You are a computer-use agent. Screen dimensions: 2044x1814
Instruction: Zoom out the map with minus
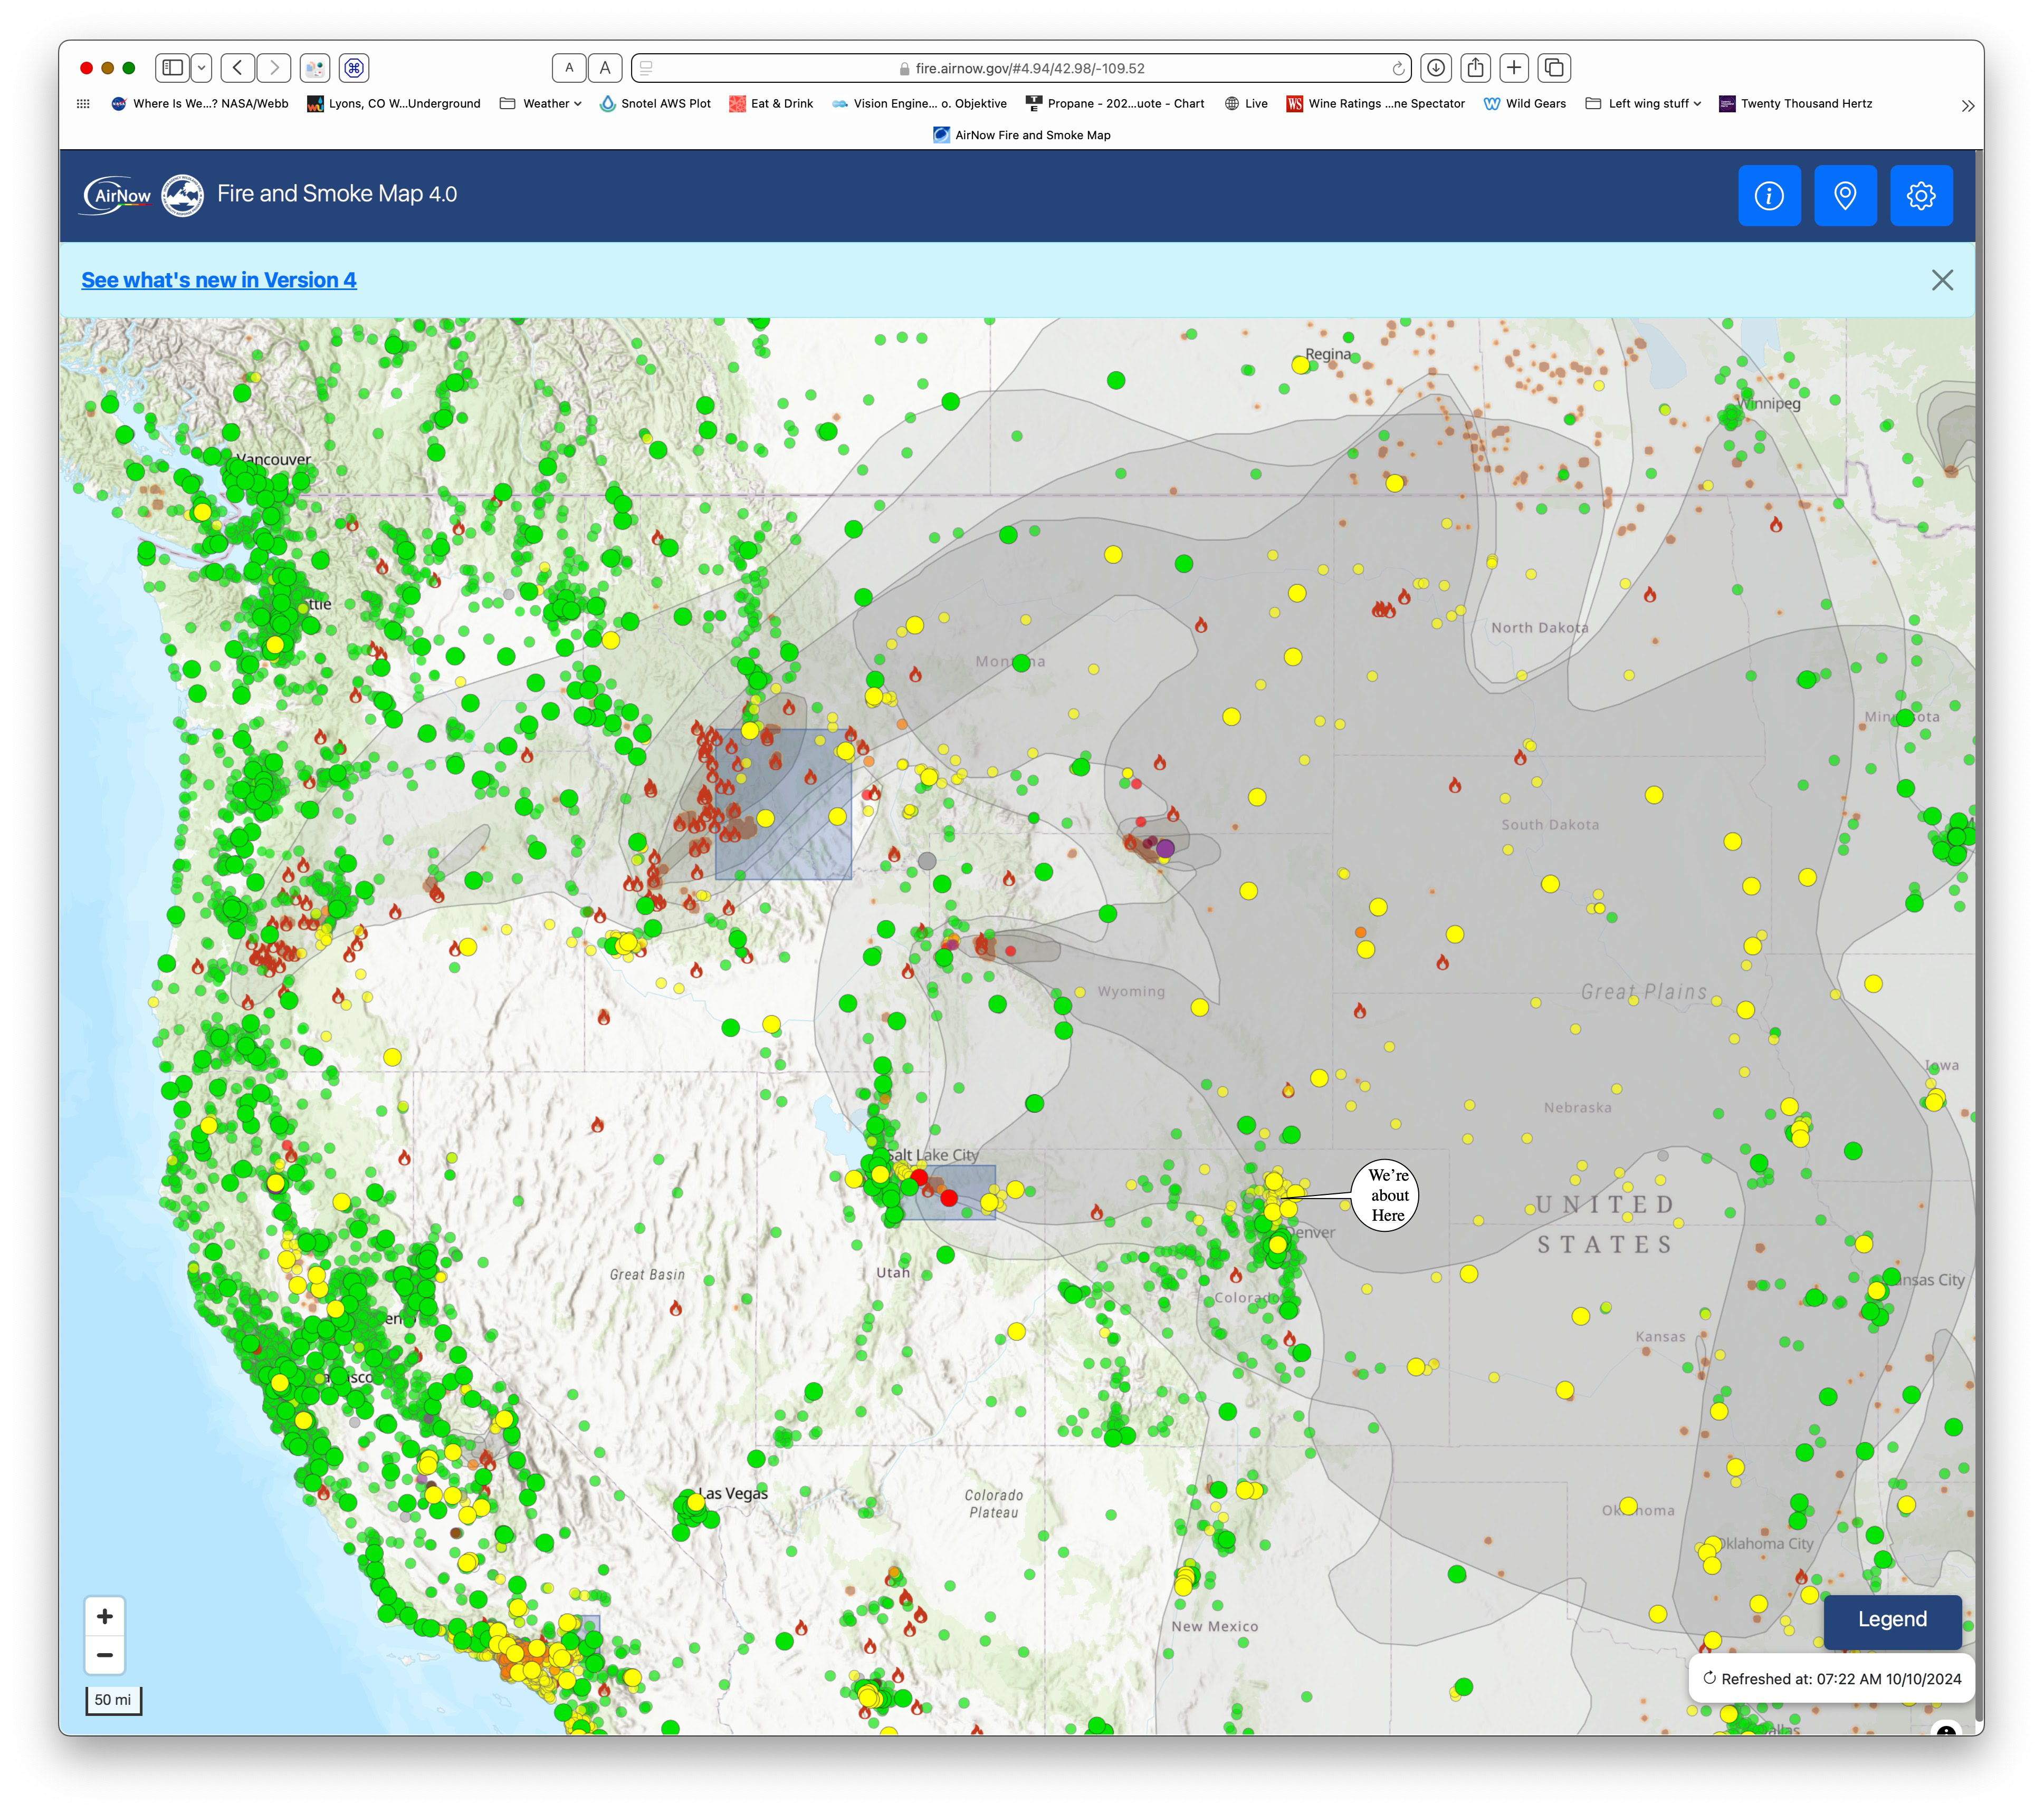104,1655
